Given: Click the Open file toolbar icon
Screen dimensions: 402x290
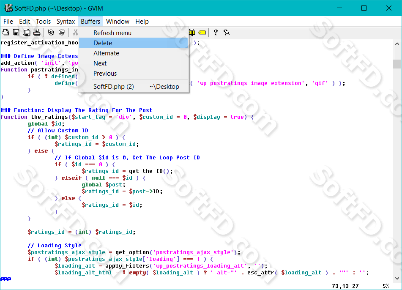Looking at the screenshot, I should (x=5, y=32).
